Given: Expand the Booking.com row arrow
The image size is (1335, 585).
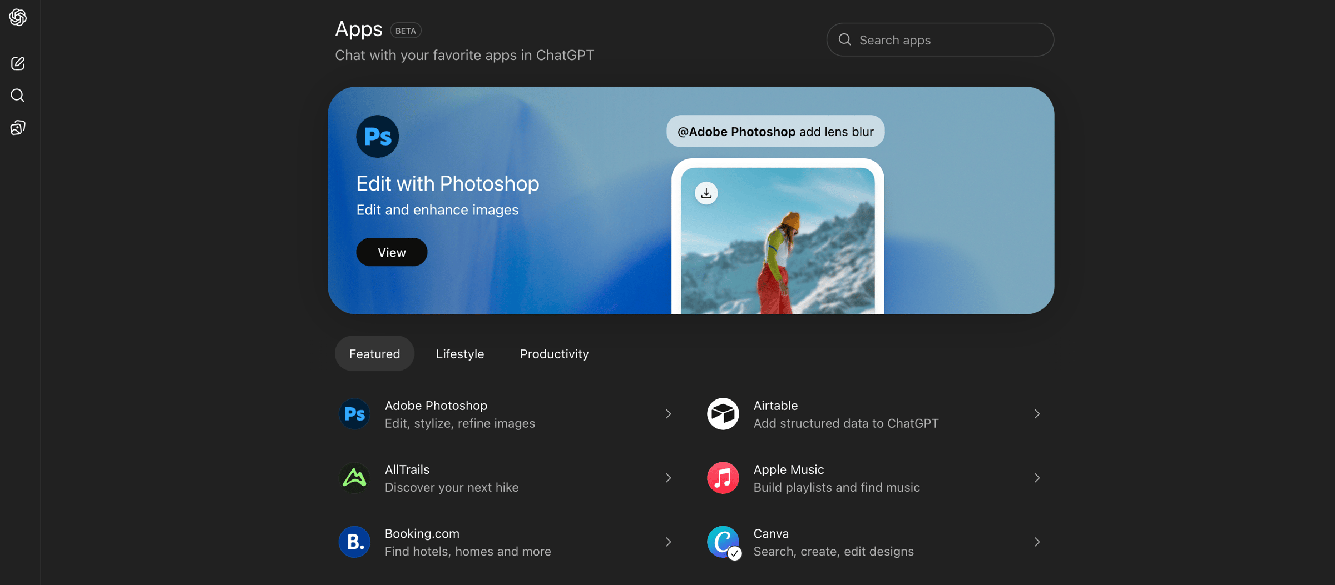Looking at the screenshot, I should (668, 542).
